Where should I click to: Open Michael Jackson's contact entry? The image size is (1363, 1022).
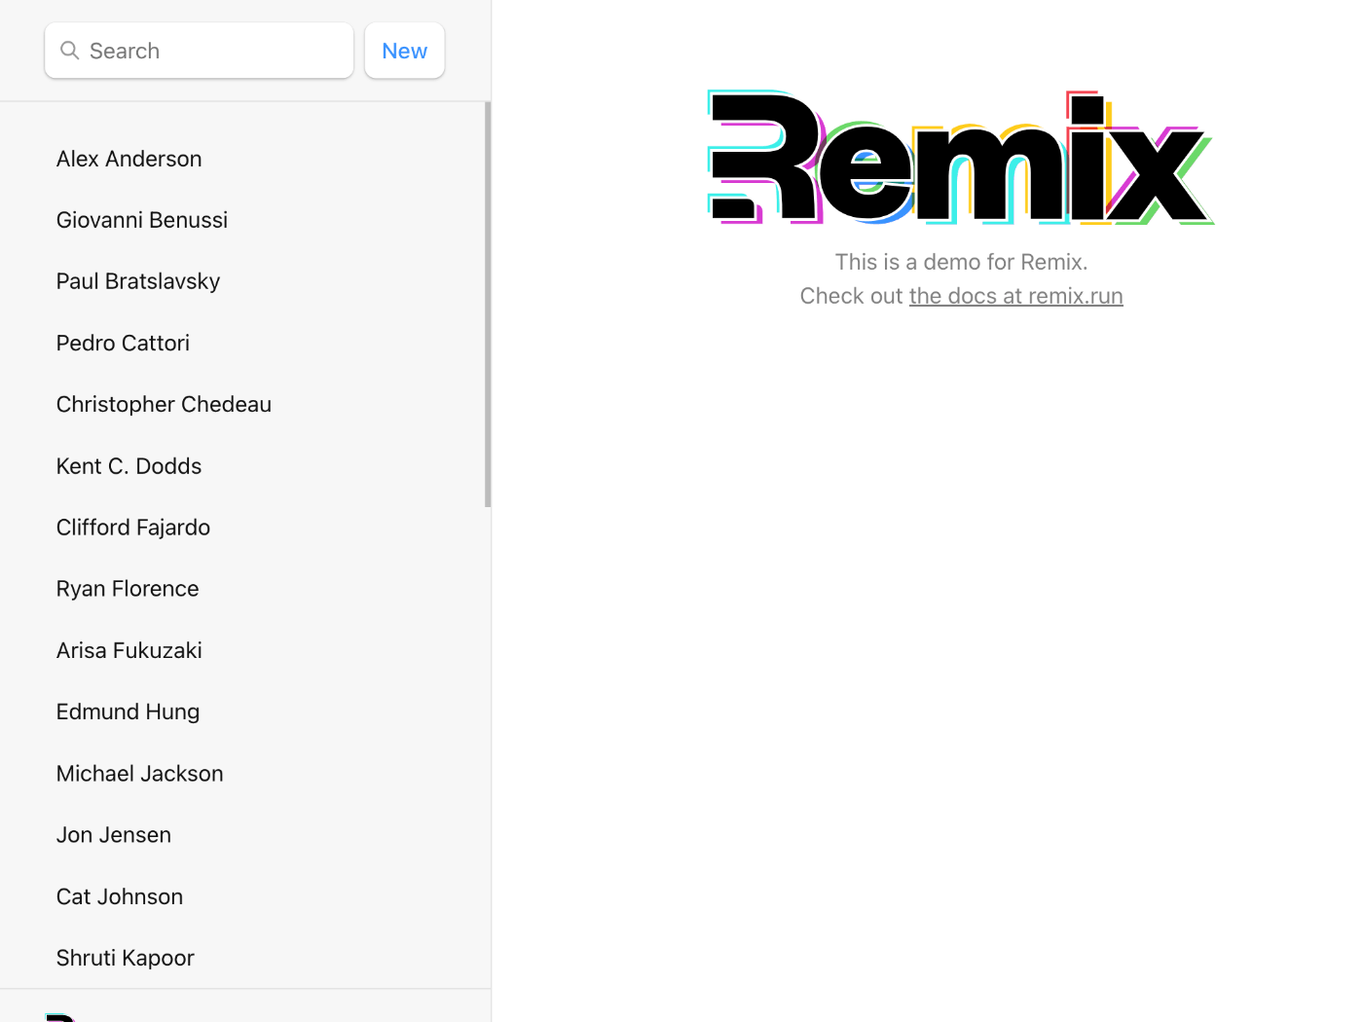(245, 774)
